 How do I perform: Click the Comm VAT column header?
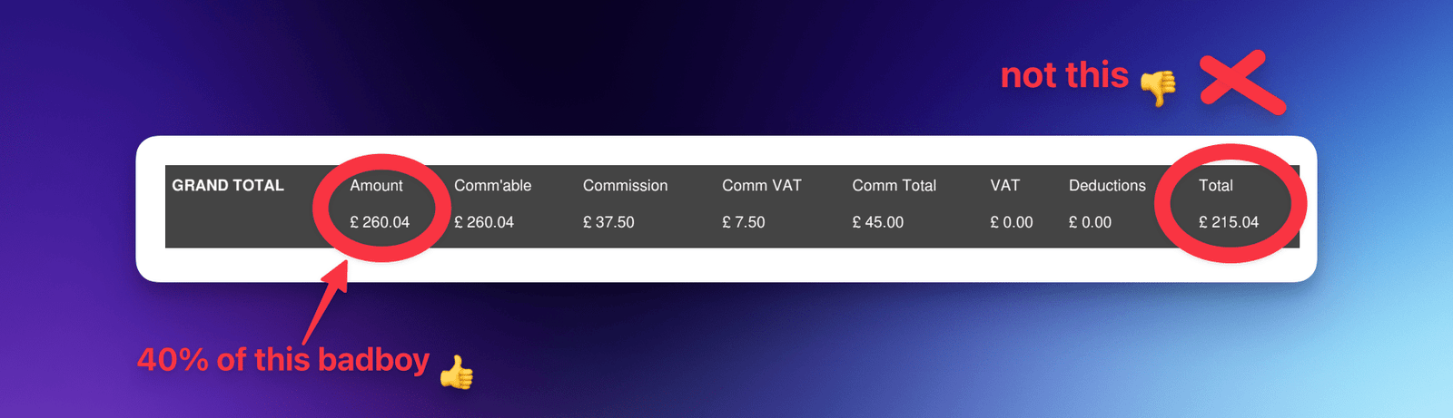[x=762, y=185]
